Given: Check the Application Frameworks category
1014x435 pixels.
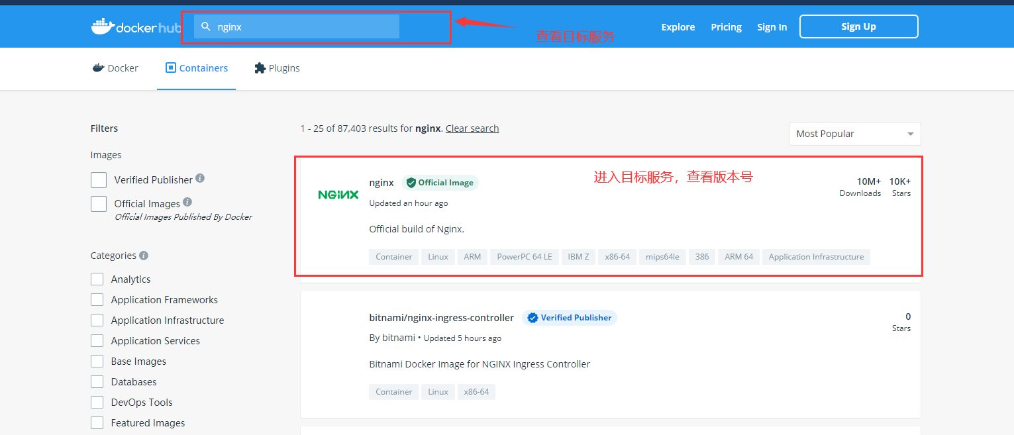Looking at the screenshot, I should 97,300.
